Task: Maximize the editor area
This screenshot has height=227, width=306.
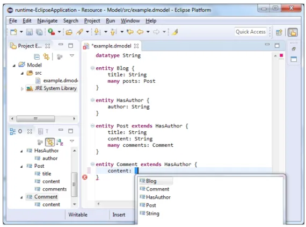Action: [277, 46]
